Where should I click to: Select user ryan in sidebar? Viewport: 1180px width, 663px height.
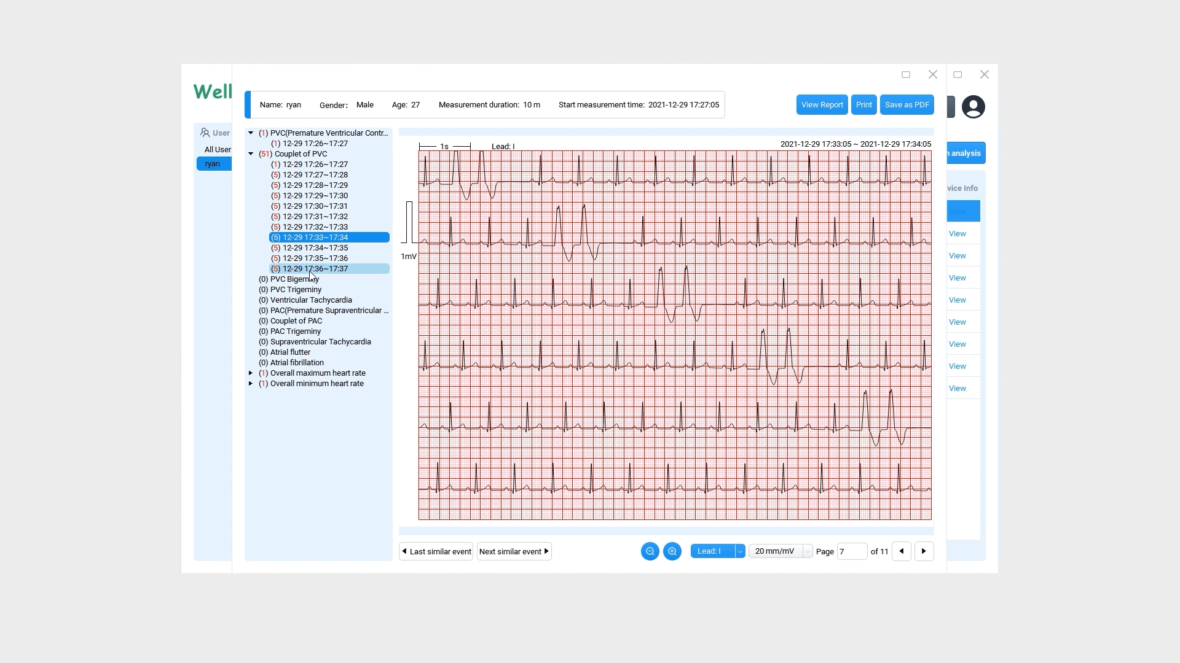pos(214,164)
